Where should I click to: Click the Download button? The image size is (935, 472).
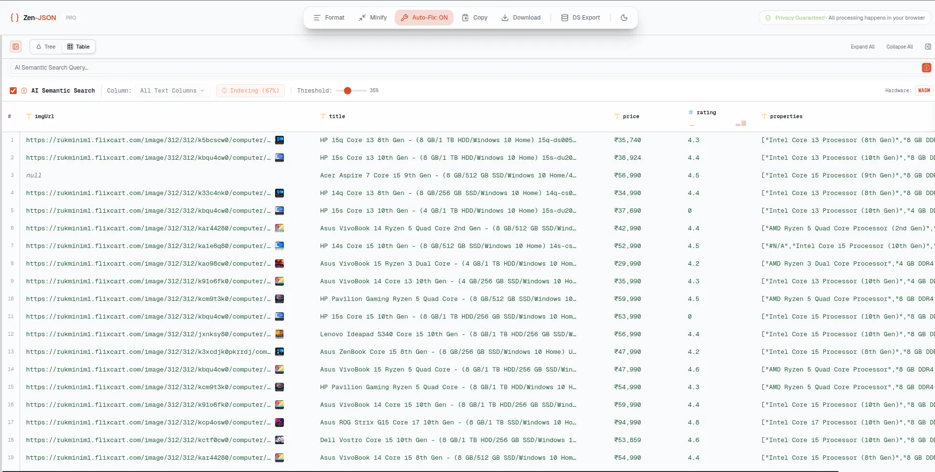521,18
